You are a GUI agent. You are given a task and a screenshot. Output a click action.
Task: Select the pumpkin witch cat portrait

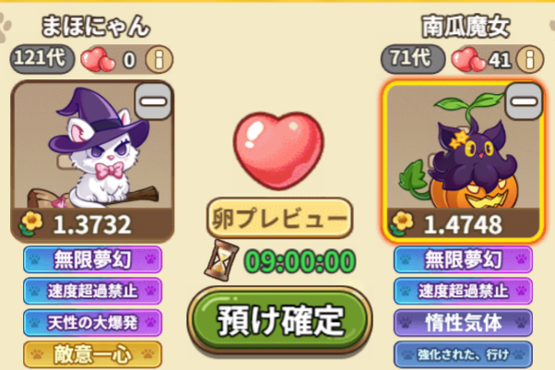[464, 146]
